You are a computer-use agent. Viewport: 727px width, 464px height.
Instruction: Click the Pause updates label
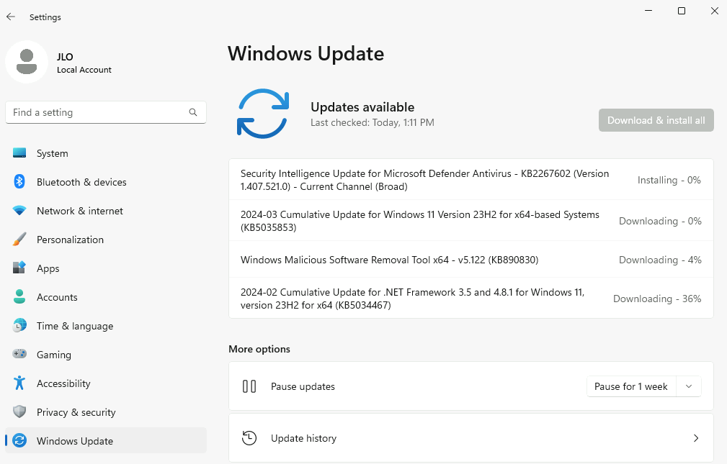click(303, 387)
